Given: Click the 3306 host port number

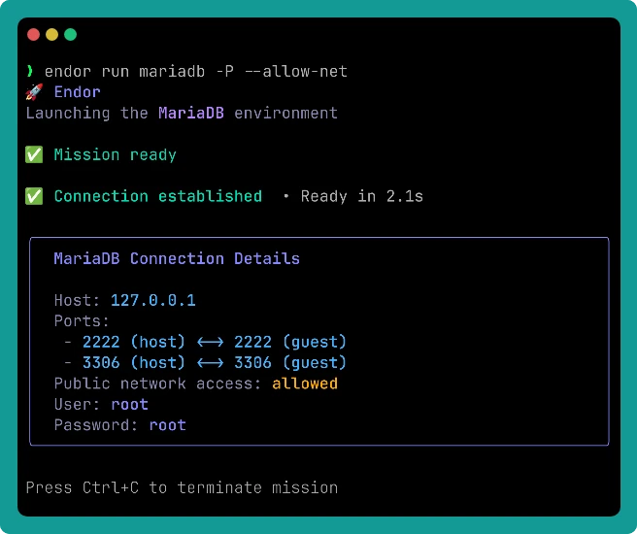Looking at the screenshot, I should (101, 363).
